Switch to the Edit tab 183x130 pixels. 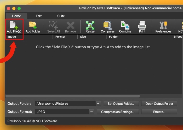[39, 16]
